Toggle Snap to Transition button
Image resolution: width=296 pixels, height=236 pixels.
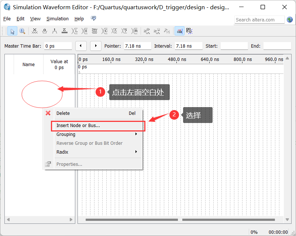pyautogui.click(x=189, y=31)
